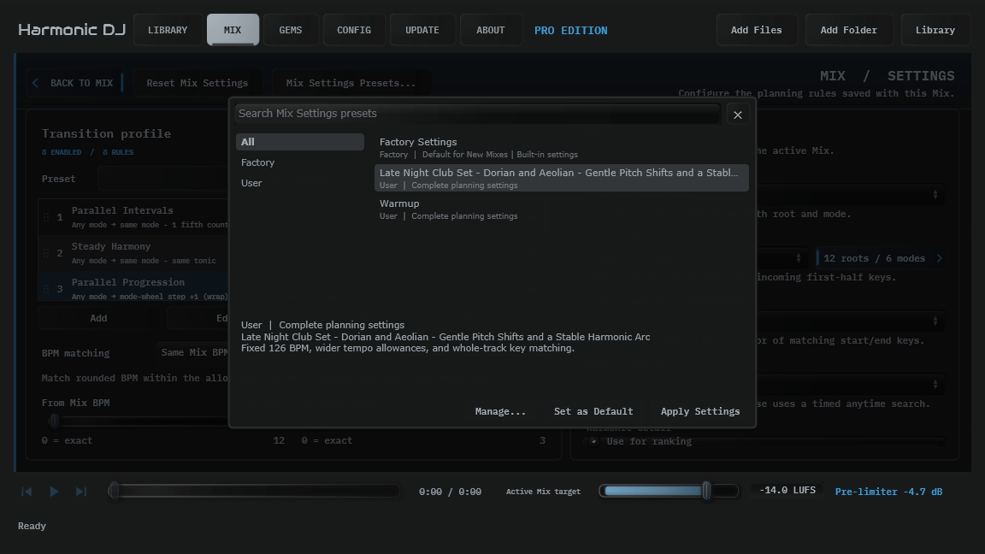This screenshot has height=554, width=985.
Task: Select the Parallel Progression rule row
Action: pos(133,288)
